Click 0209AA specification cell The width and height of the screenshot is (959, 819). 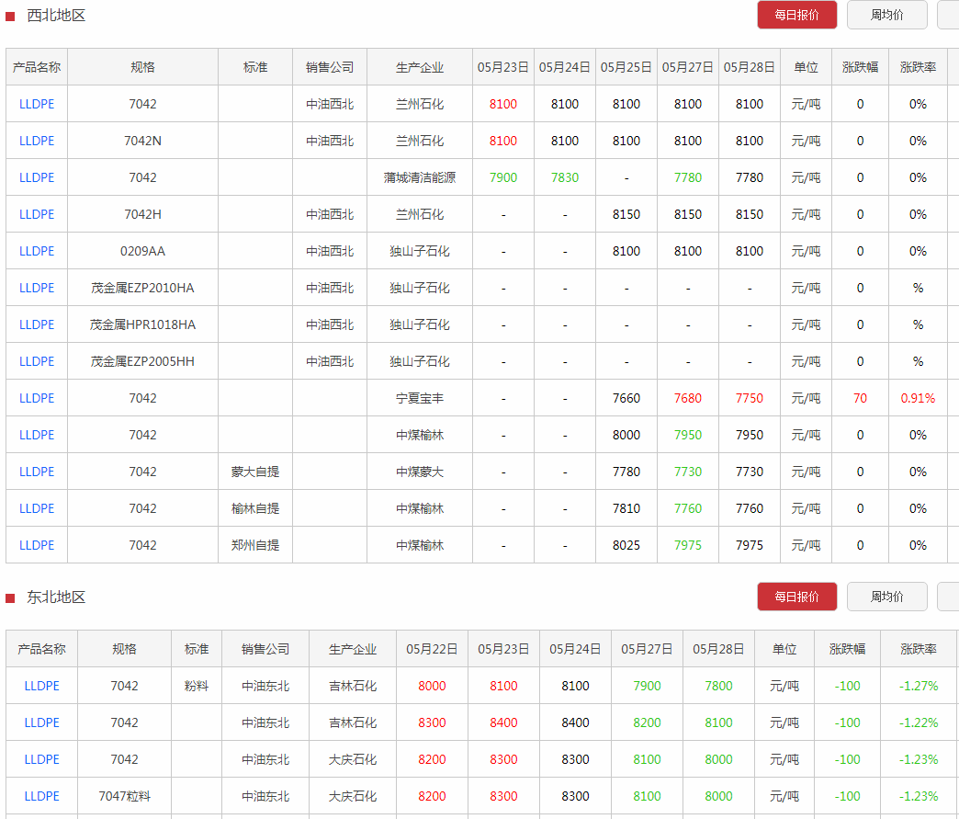click(142, 251)
